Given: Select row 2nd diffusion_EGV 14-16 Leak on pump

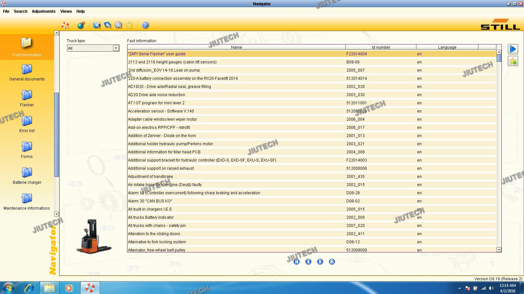Looking at the screenshot, I should click(x=312, y=70).
